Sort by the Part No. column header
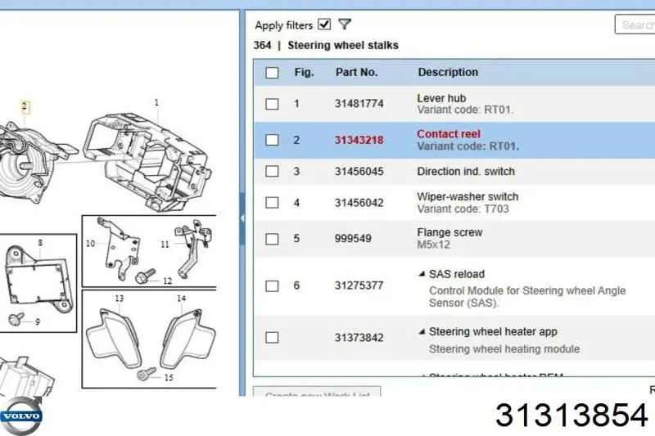The height and width of the screenshot is (436, 655). click(356, 72)
